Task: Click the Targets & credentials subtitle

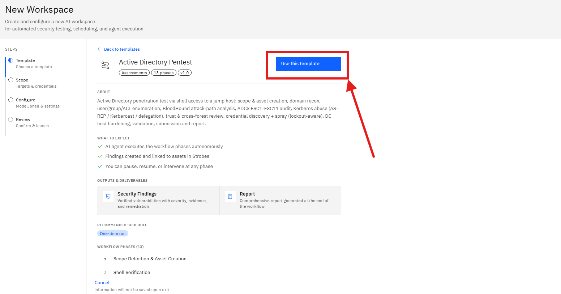Action: [x=36, y=86]
